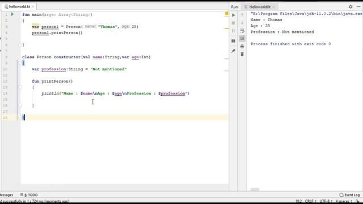This screenshot has width=363, height=204.
Task: Click the Print console output icon
Action: pos(242,46)
